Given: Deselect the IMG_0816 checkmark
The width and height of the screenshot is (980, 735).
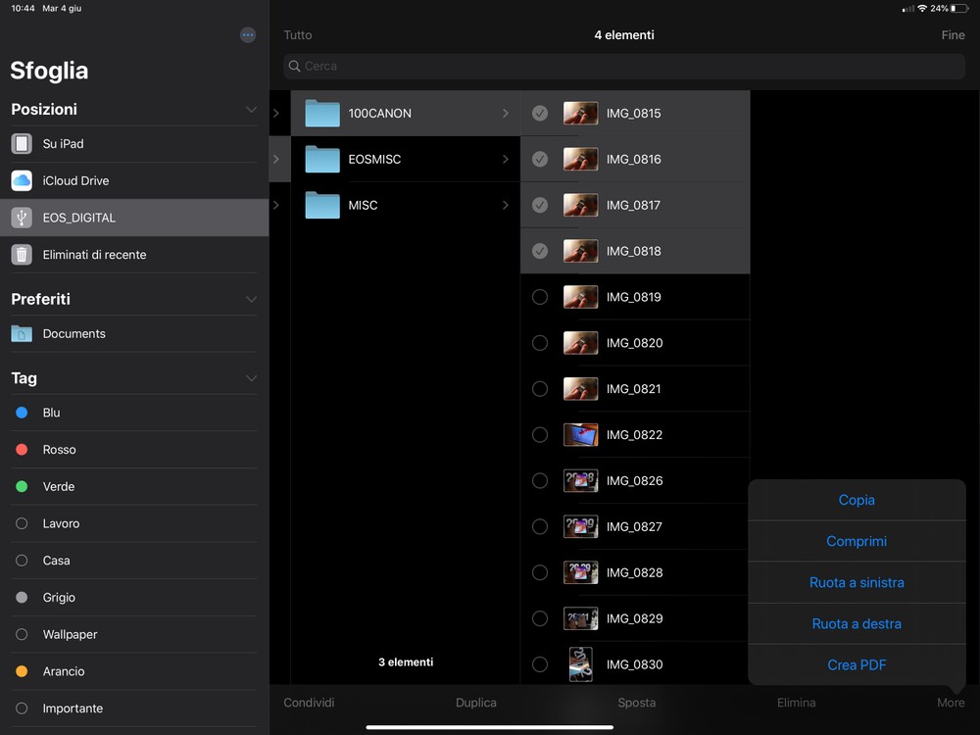Looking at the screenshot, I should pos(540,160).
